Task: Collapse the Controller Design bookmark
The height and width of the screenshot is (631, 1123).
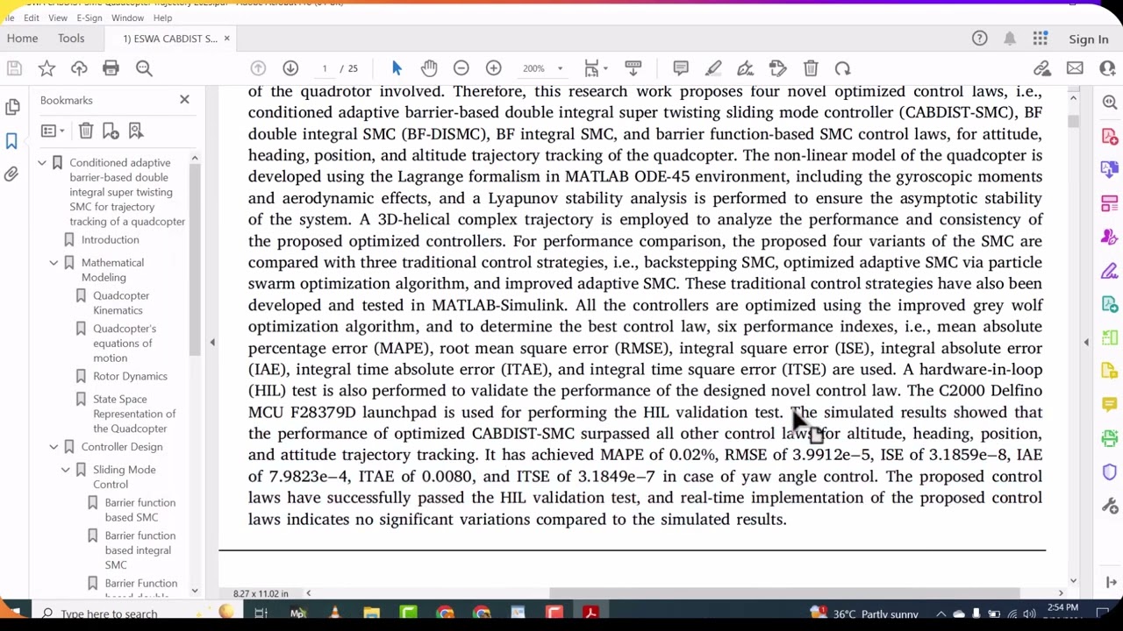Action: coord(54,447)
